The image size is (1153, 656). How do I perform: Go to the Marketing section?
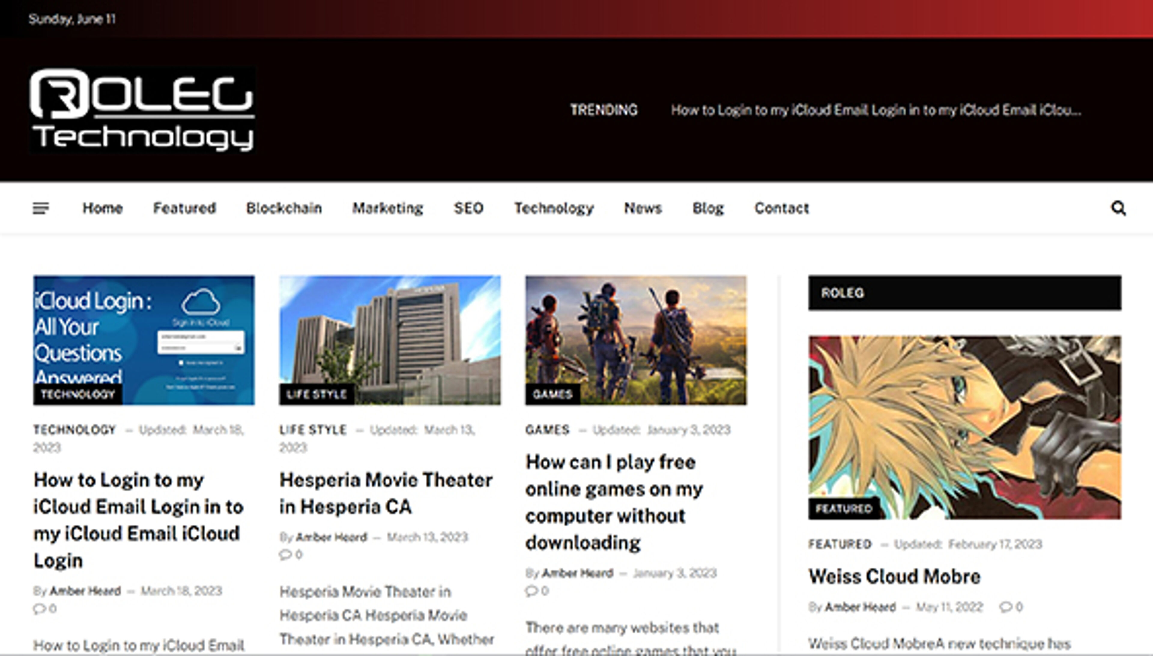pyautogui.click(x=387, y=208)
